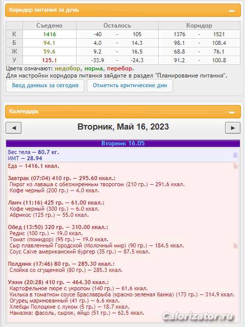Viewport: 245px width, 327px height.
Task: Click Огурец маринованный entry
Action: pyautogui.click(x=64, y=300)
